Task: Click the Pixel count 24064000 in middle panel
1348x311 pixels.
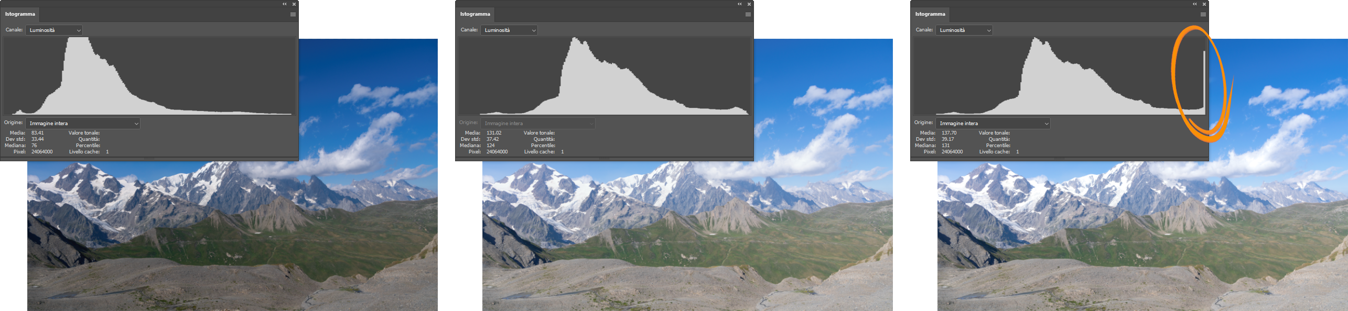Action: coord(497,152)
